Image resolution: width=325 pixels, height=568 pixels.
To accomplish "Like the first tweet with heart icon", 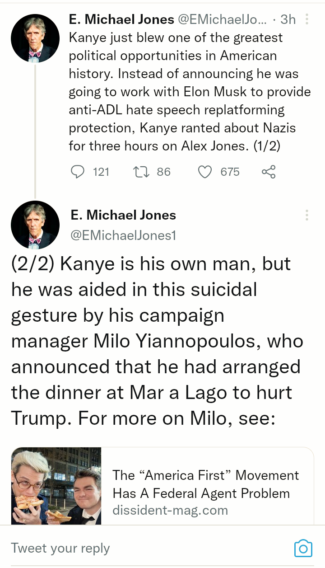I will 205,172.
